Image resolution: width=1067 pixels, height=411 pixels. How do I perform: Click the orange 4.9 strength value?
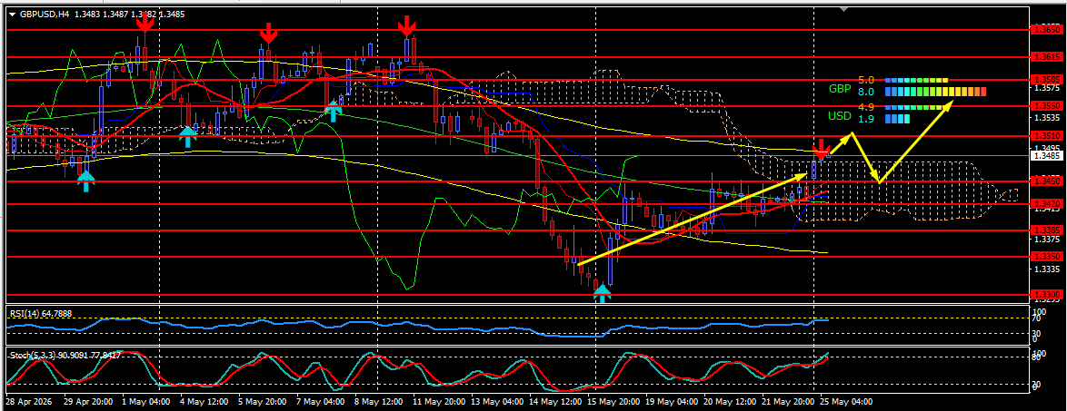point(865,107)
